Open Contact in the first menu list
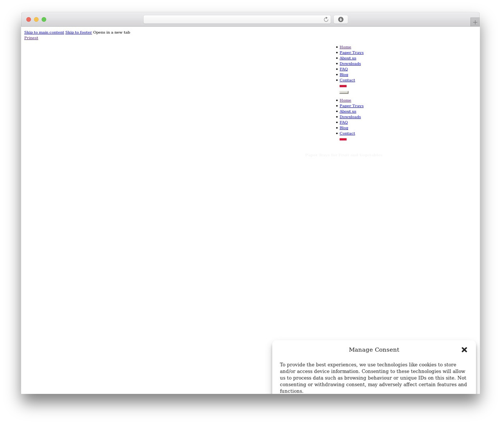 347,80
